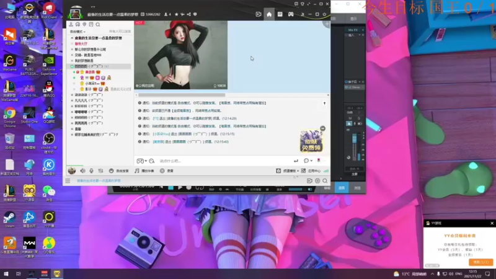
Task: Open the gamepad games icon in YY header
Action: click(x=291, y=14)
